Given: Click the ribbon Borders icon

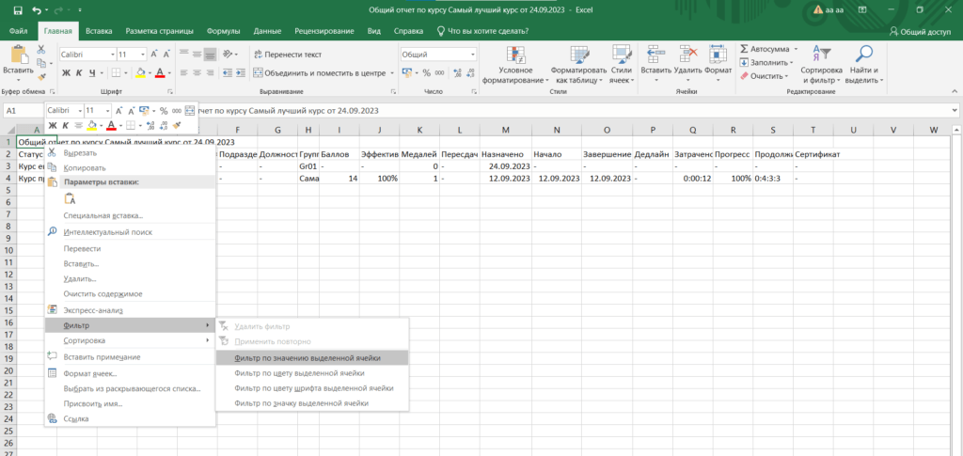Looking at the screenshot, I should (115, 73).
